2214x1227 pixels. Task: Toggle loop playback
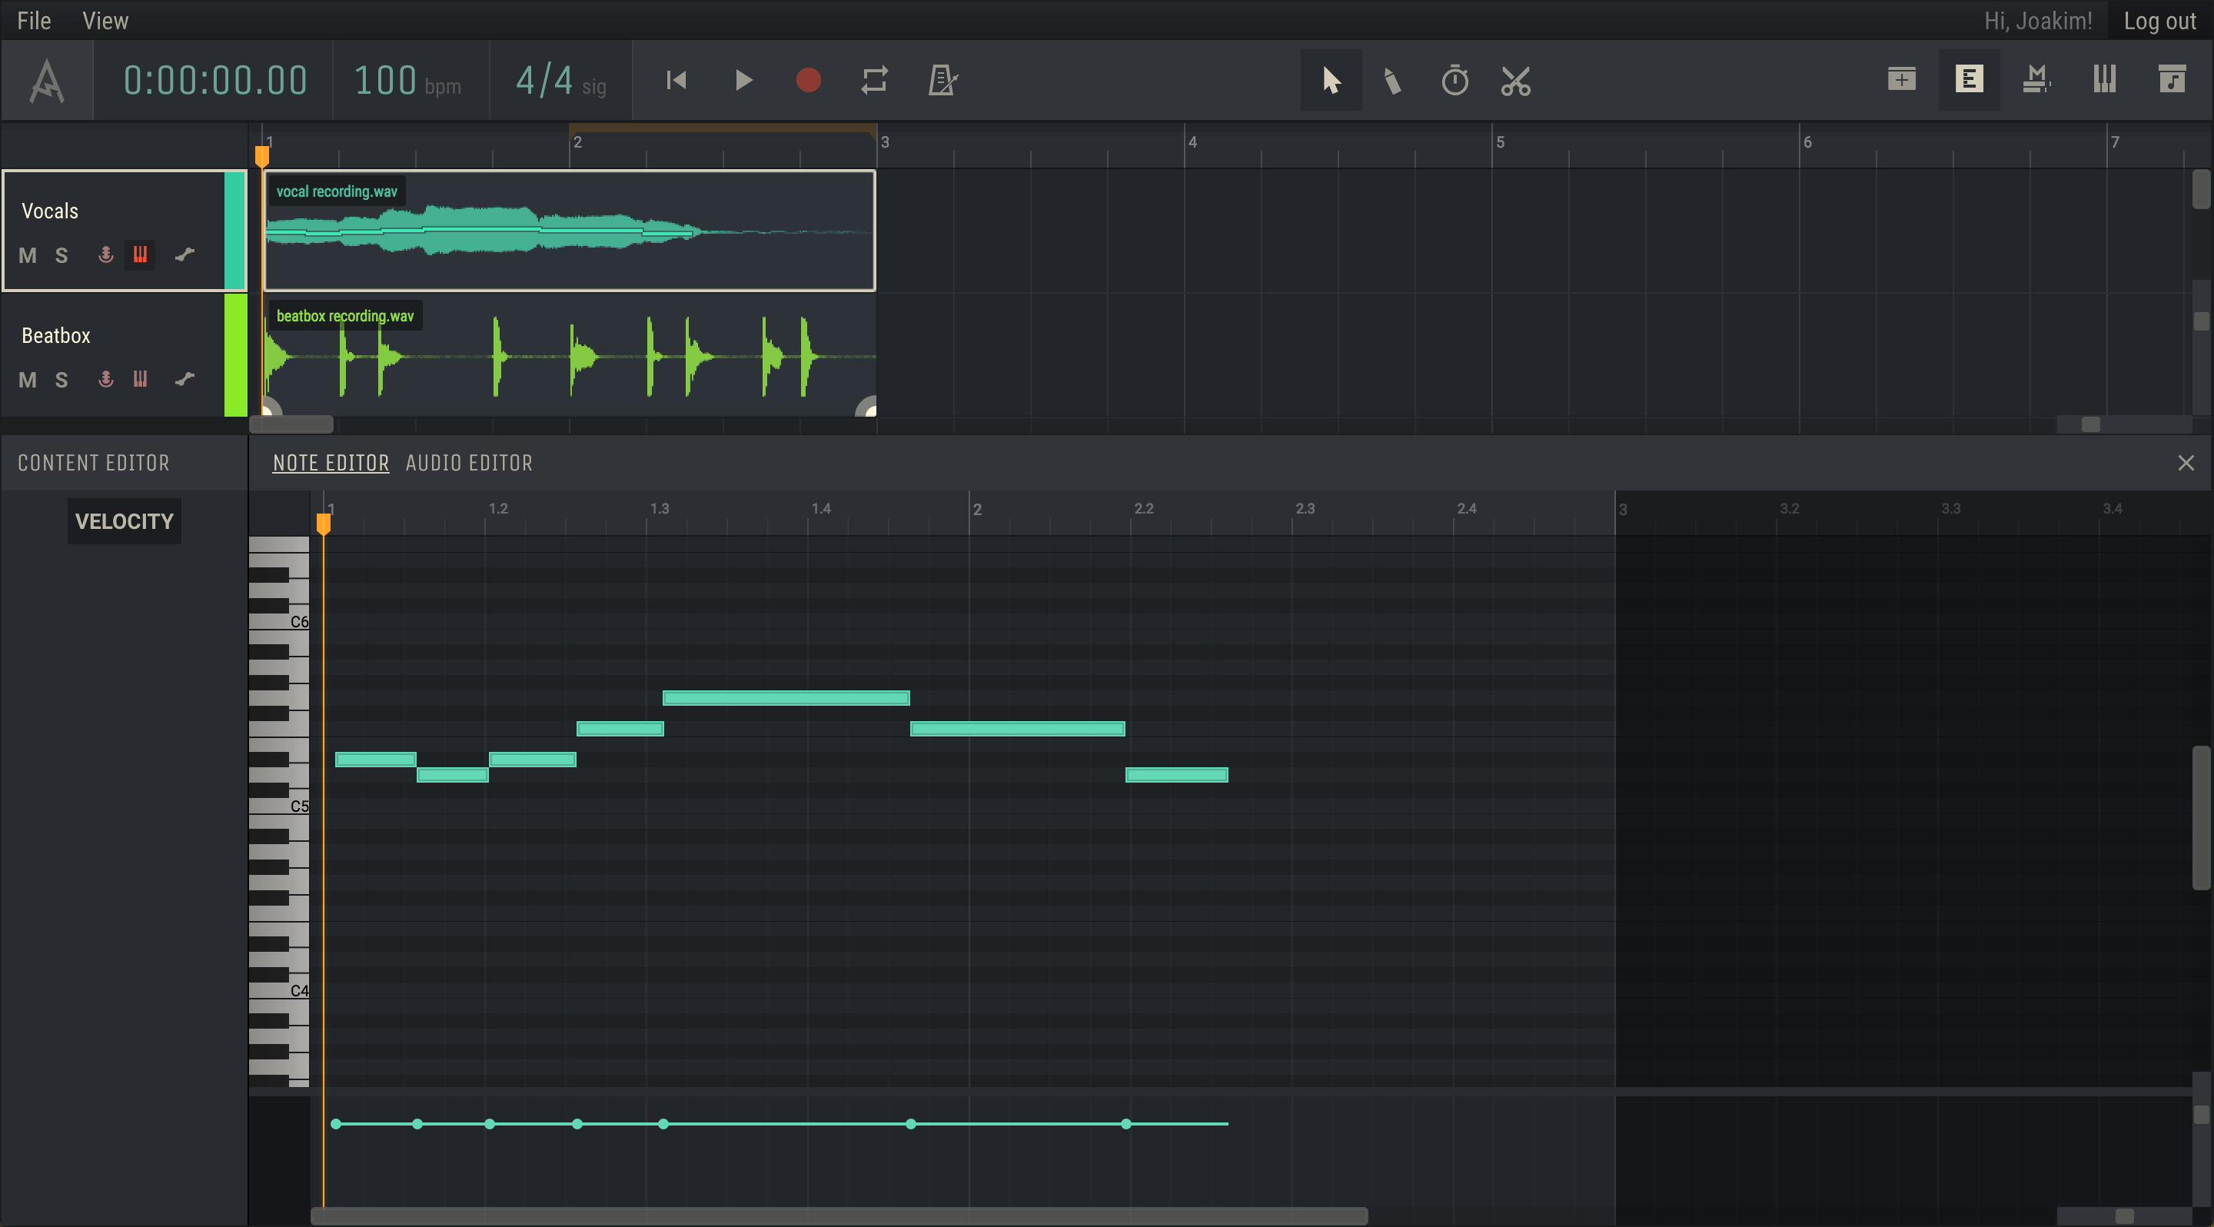tap(874, 81)
